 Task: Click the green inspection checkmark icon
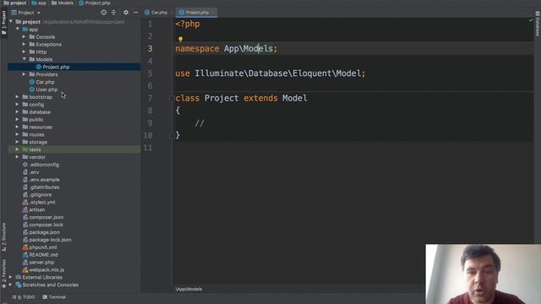pyautogui.click(x=531, y=20)
